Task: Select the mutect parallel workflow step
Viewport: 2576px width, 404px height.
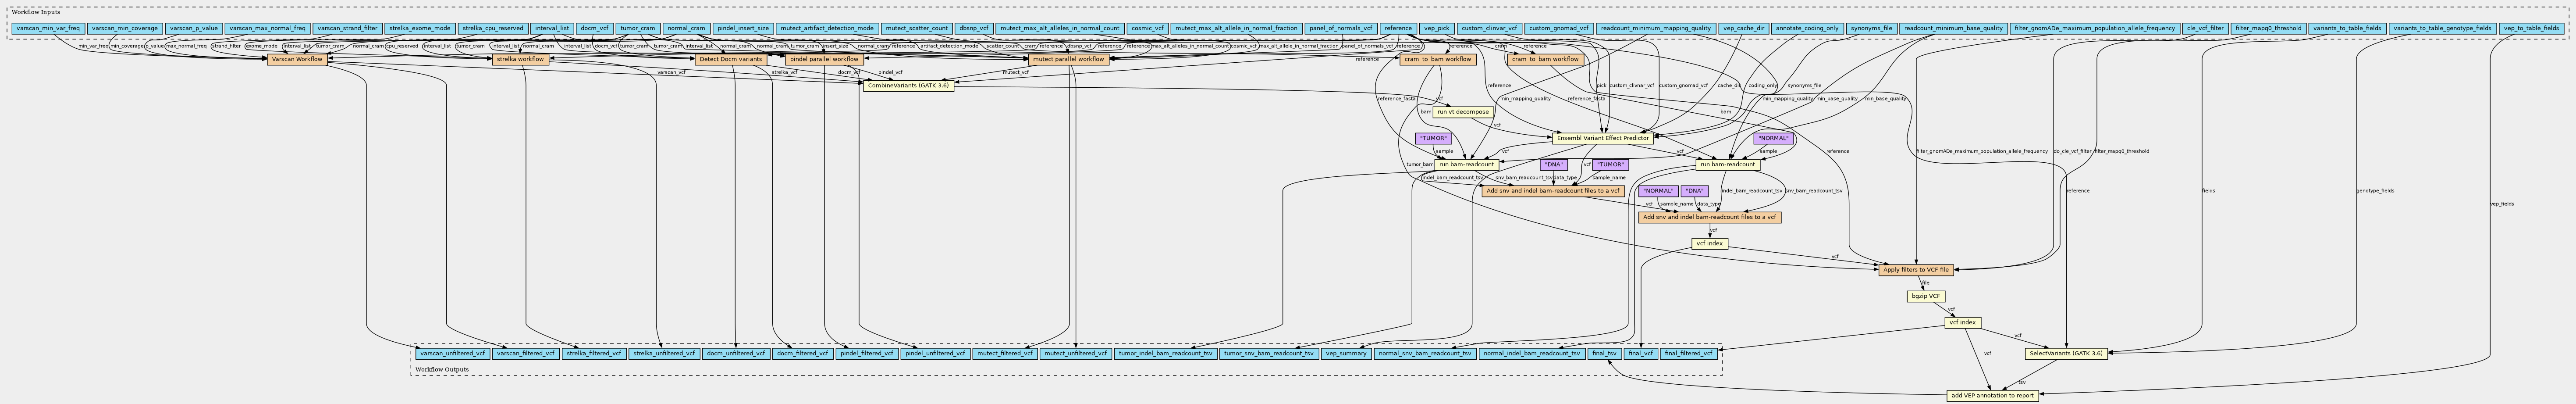Action: click(1068, 59)
